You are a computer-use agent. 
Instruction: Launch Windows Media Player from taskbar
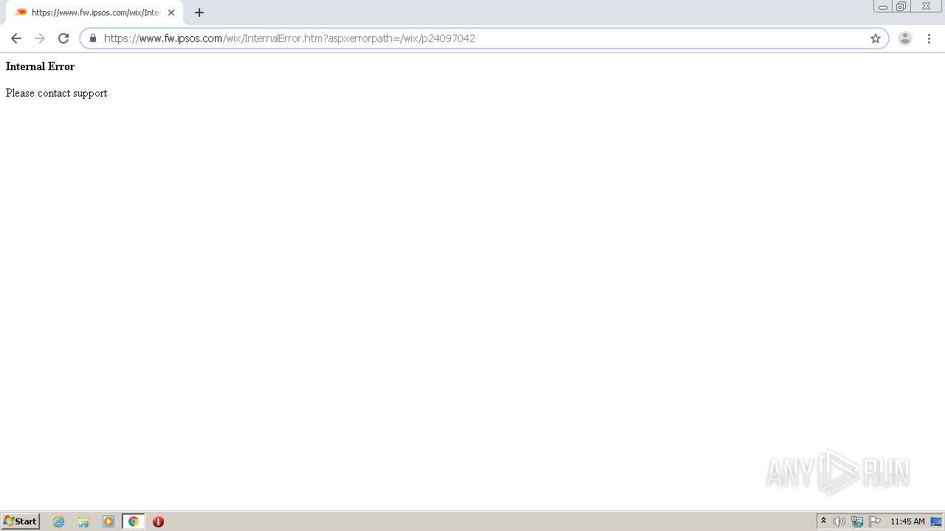[109, 521]
